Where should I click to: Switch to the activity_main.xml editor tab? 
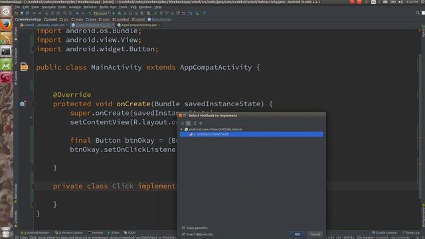pyautogui.click(x=44, y=25)
